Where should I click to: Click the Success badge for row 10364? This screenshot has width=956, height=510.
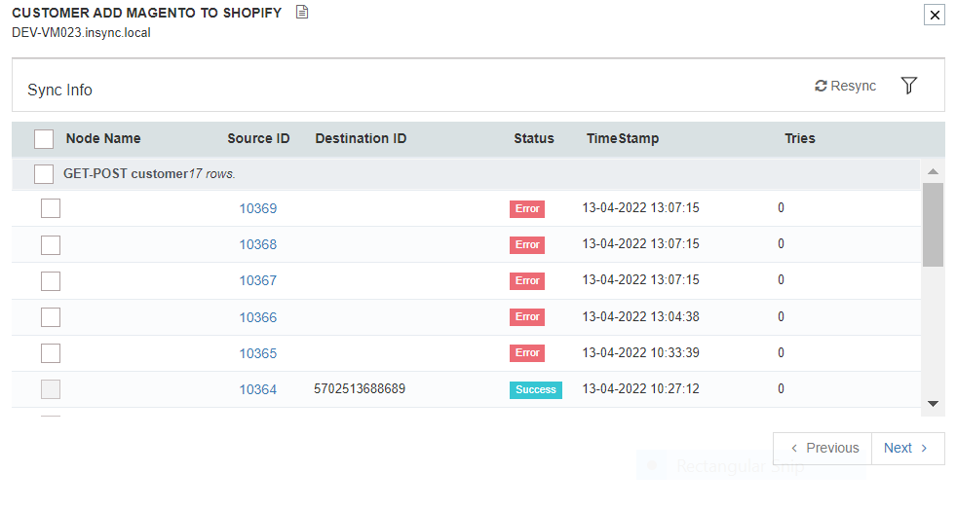536,389
